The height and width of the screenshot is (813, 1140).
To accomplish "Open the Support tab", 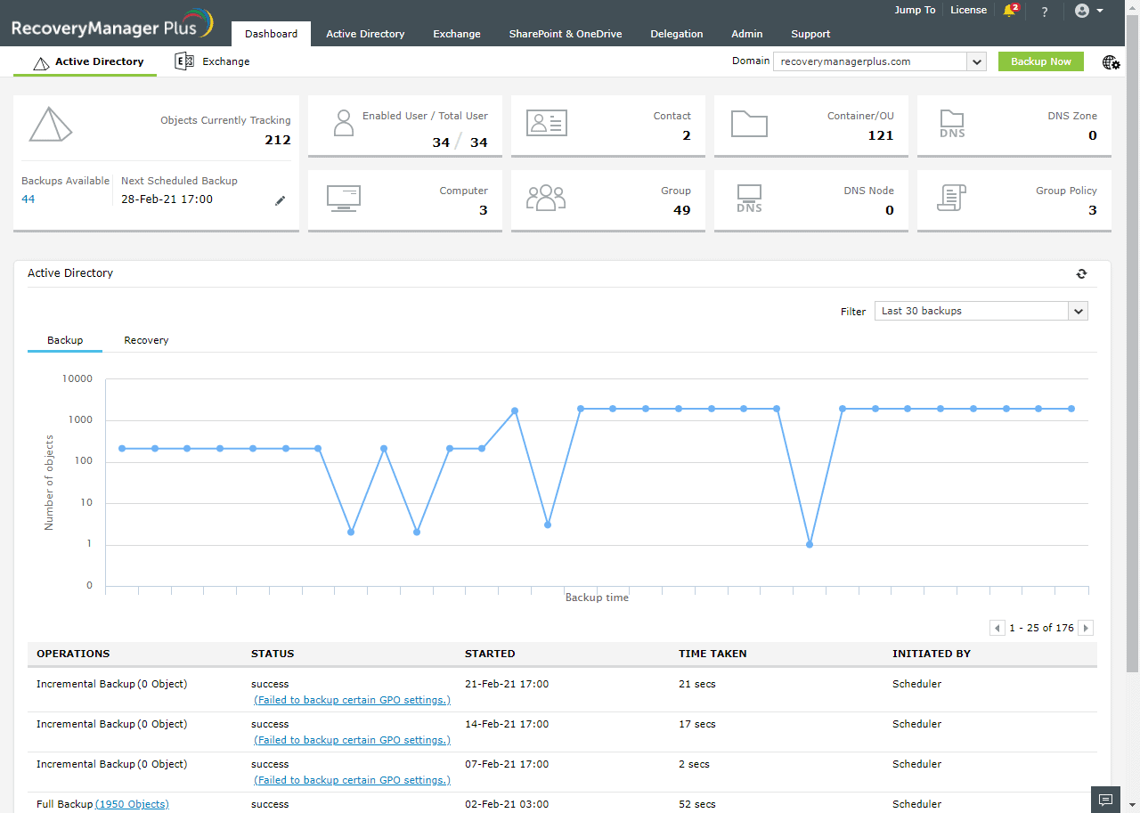I will point(810,34).
